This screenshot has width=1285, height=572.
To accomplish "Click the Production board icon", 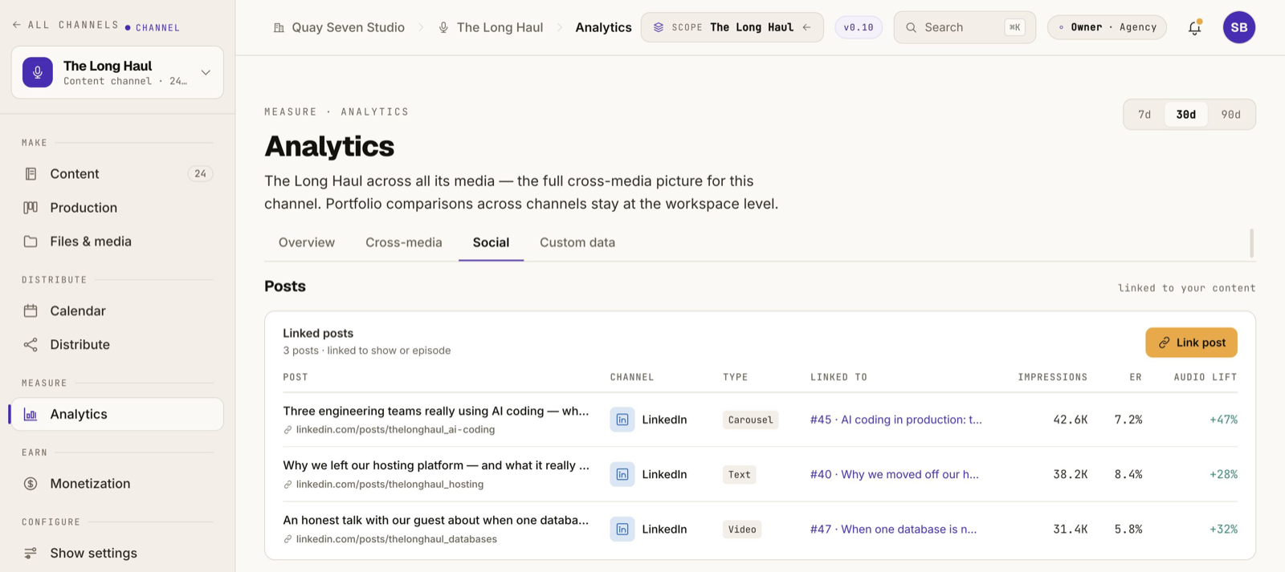I will [31, 208].
